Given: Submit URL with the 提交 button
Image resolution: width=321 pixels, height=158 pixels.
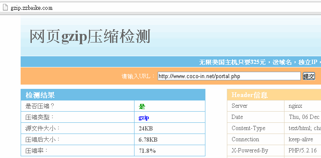Looking at the screenshot, I should point(309,76).
